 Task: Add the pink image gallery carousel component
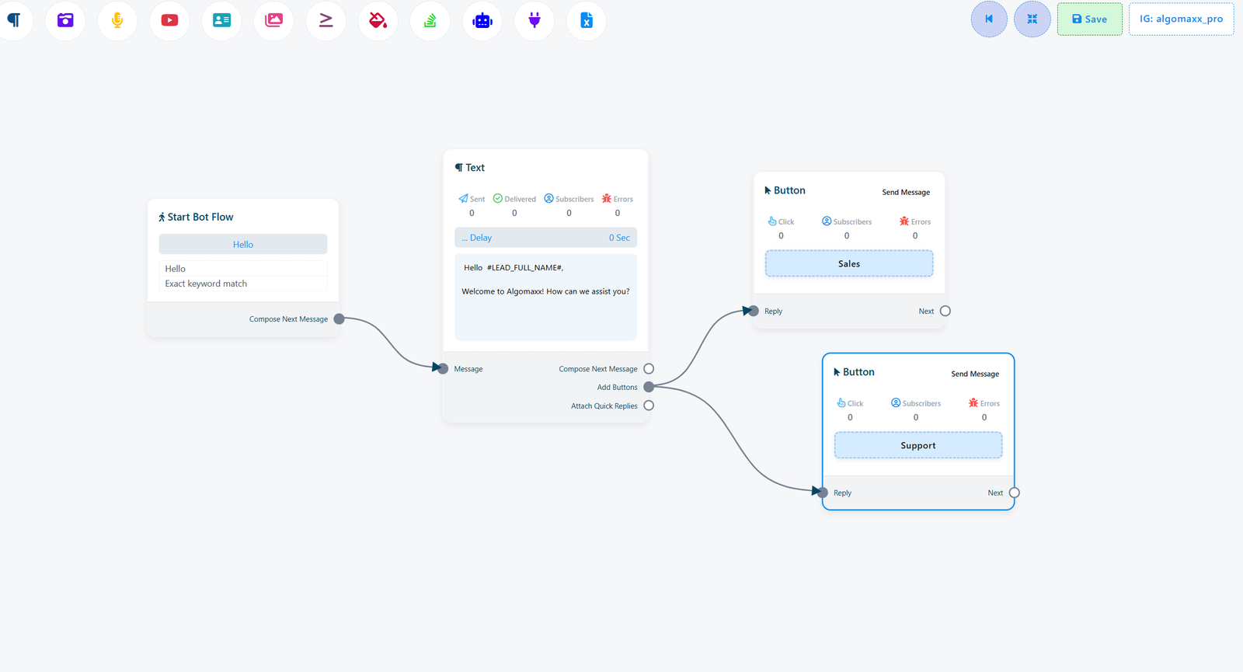[x=273, y=20]
